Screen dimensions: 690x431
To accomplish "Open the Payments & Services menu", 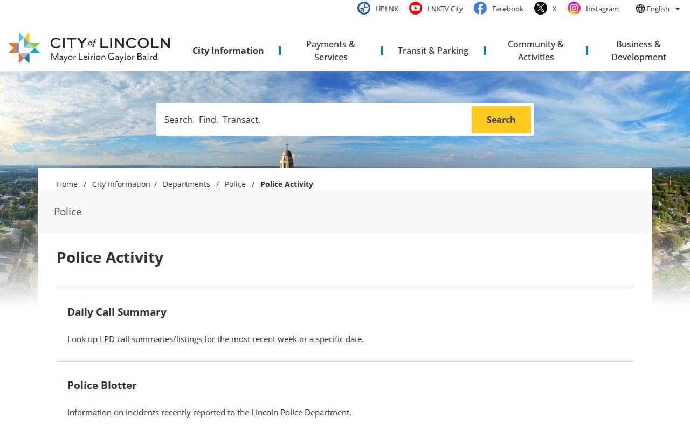I will (x=330, y=51).
